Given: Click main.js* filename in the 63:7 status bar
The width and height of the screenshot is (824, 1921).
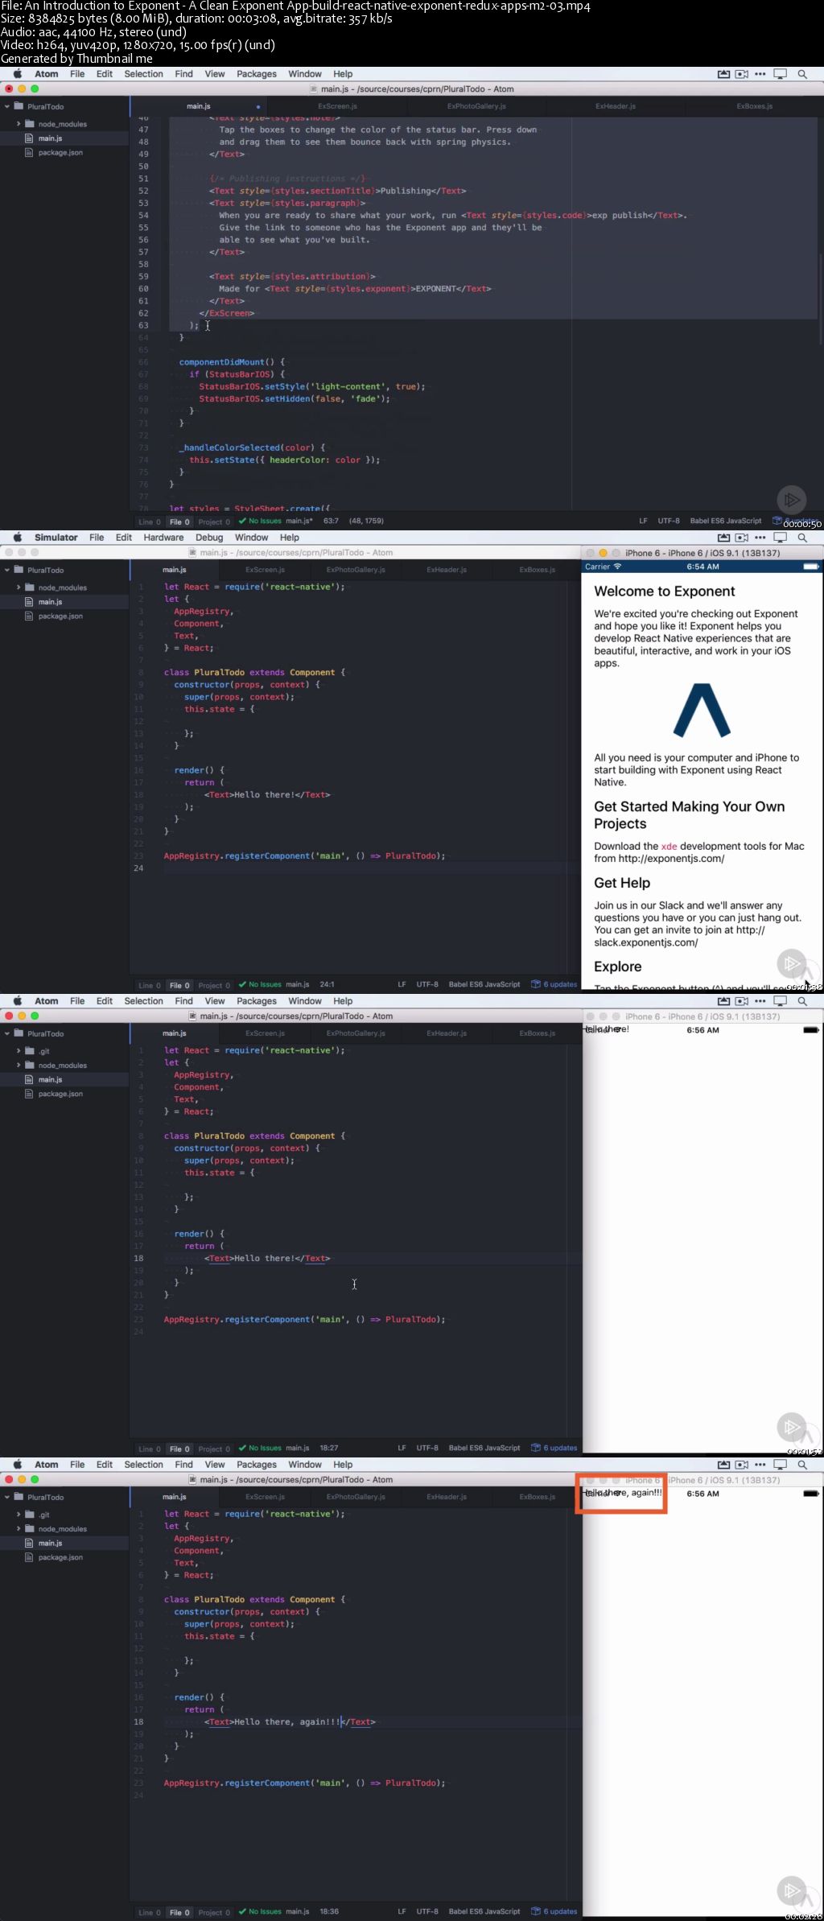Looking at the screenshot, I should (299, 521).
